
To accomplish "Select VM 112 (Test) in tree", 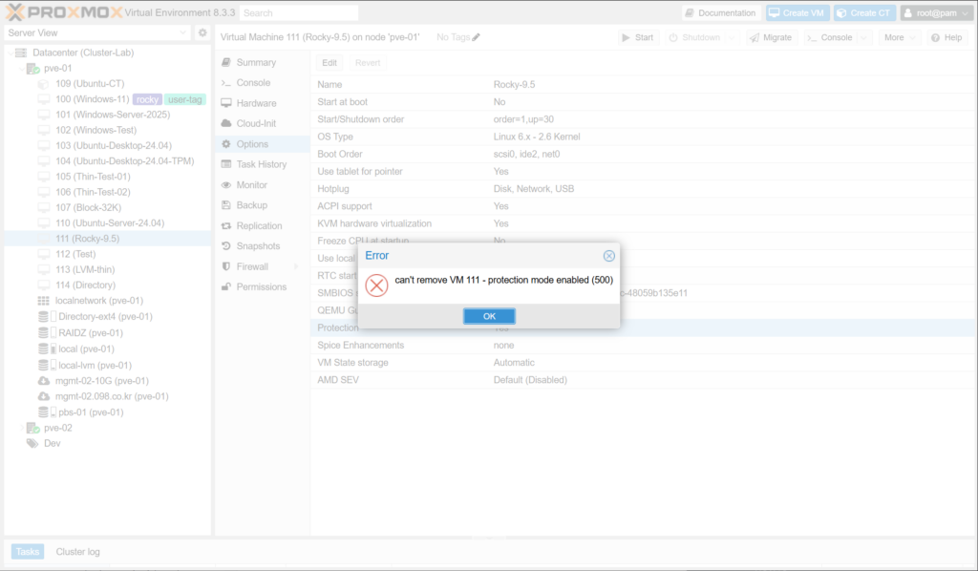I will 75,254.
